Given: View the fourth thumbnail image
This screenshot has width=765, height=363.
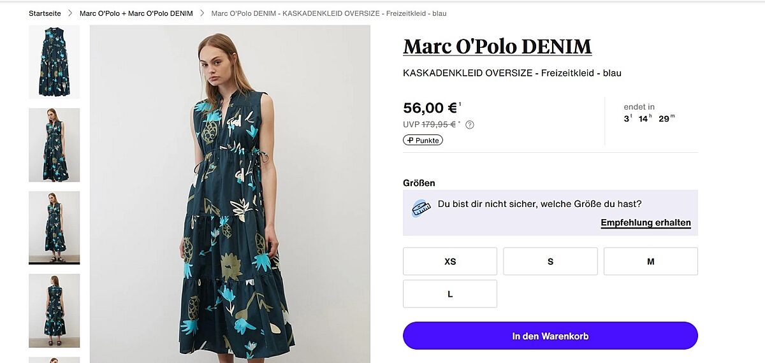Looking at the screenshot, I should (x=54, y=310).
